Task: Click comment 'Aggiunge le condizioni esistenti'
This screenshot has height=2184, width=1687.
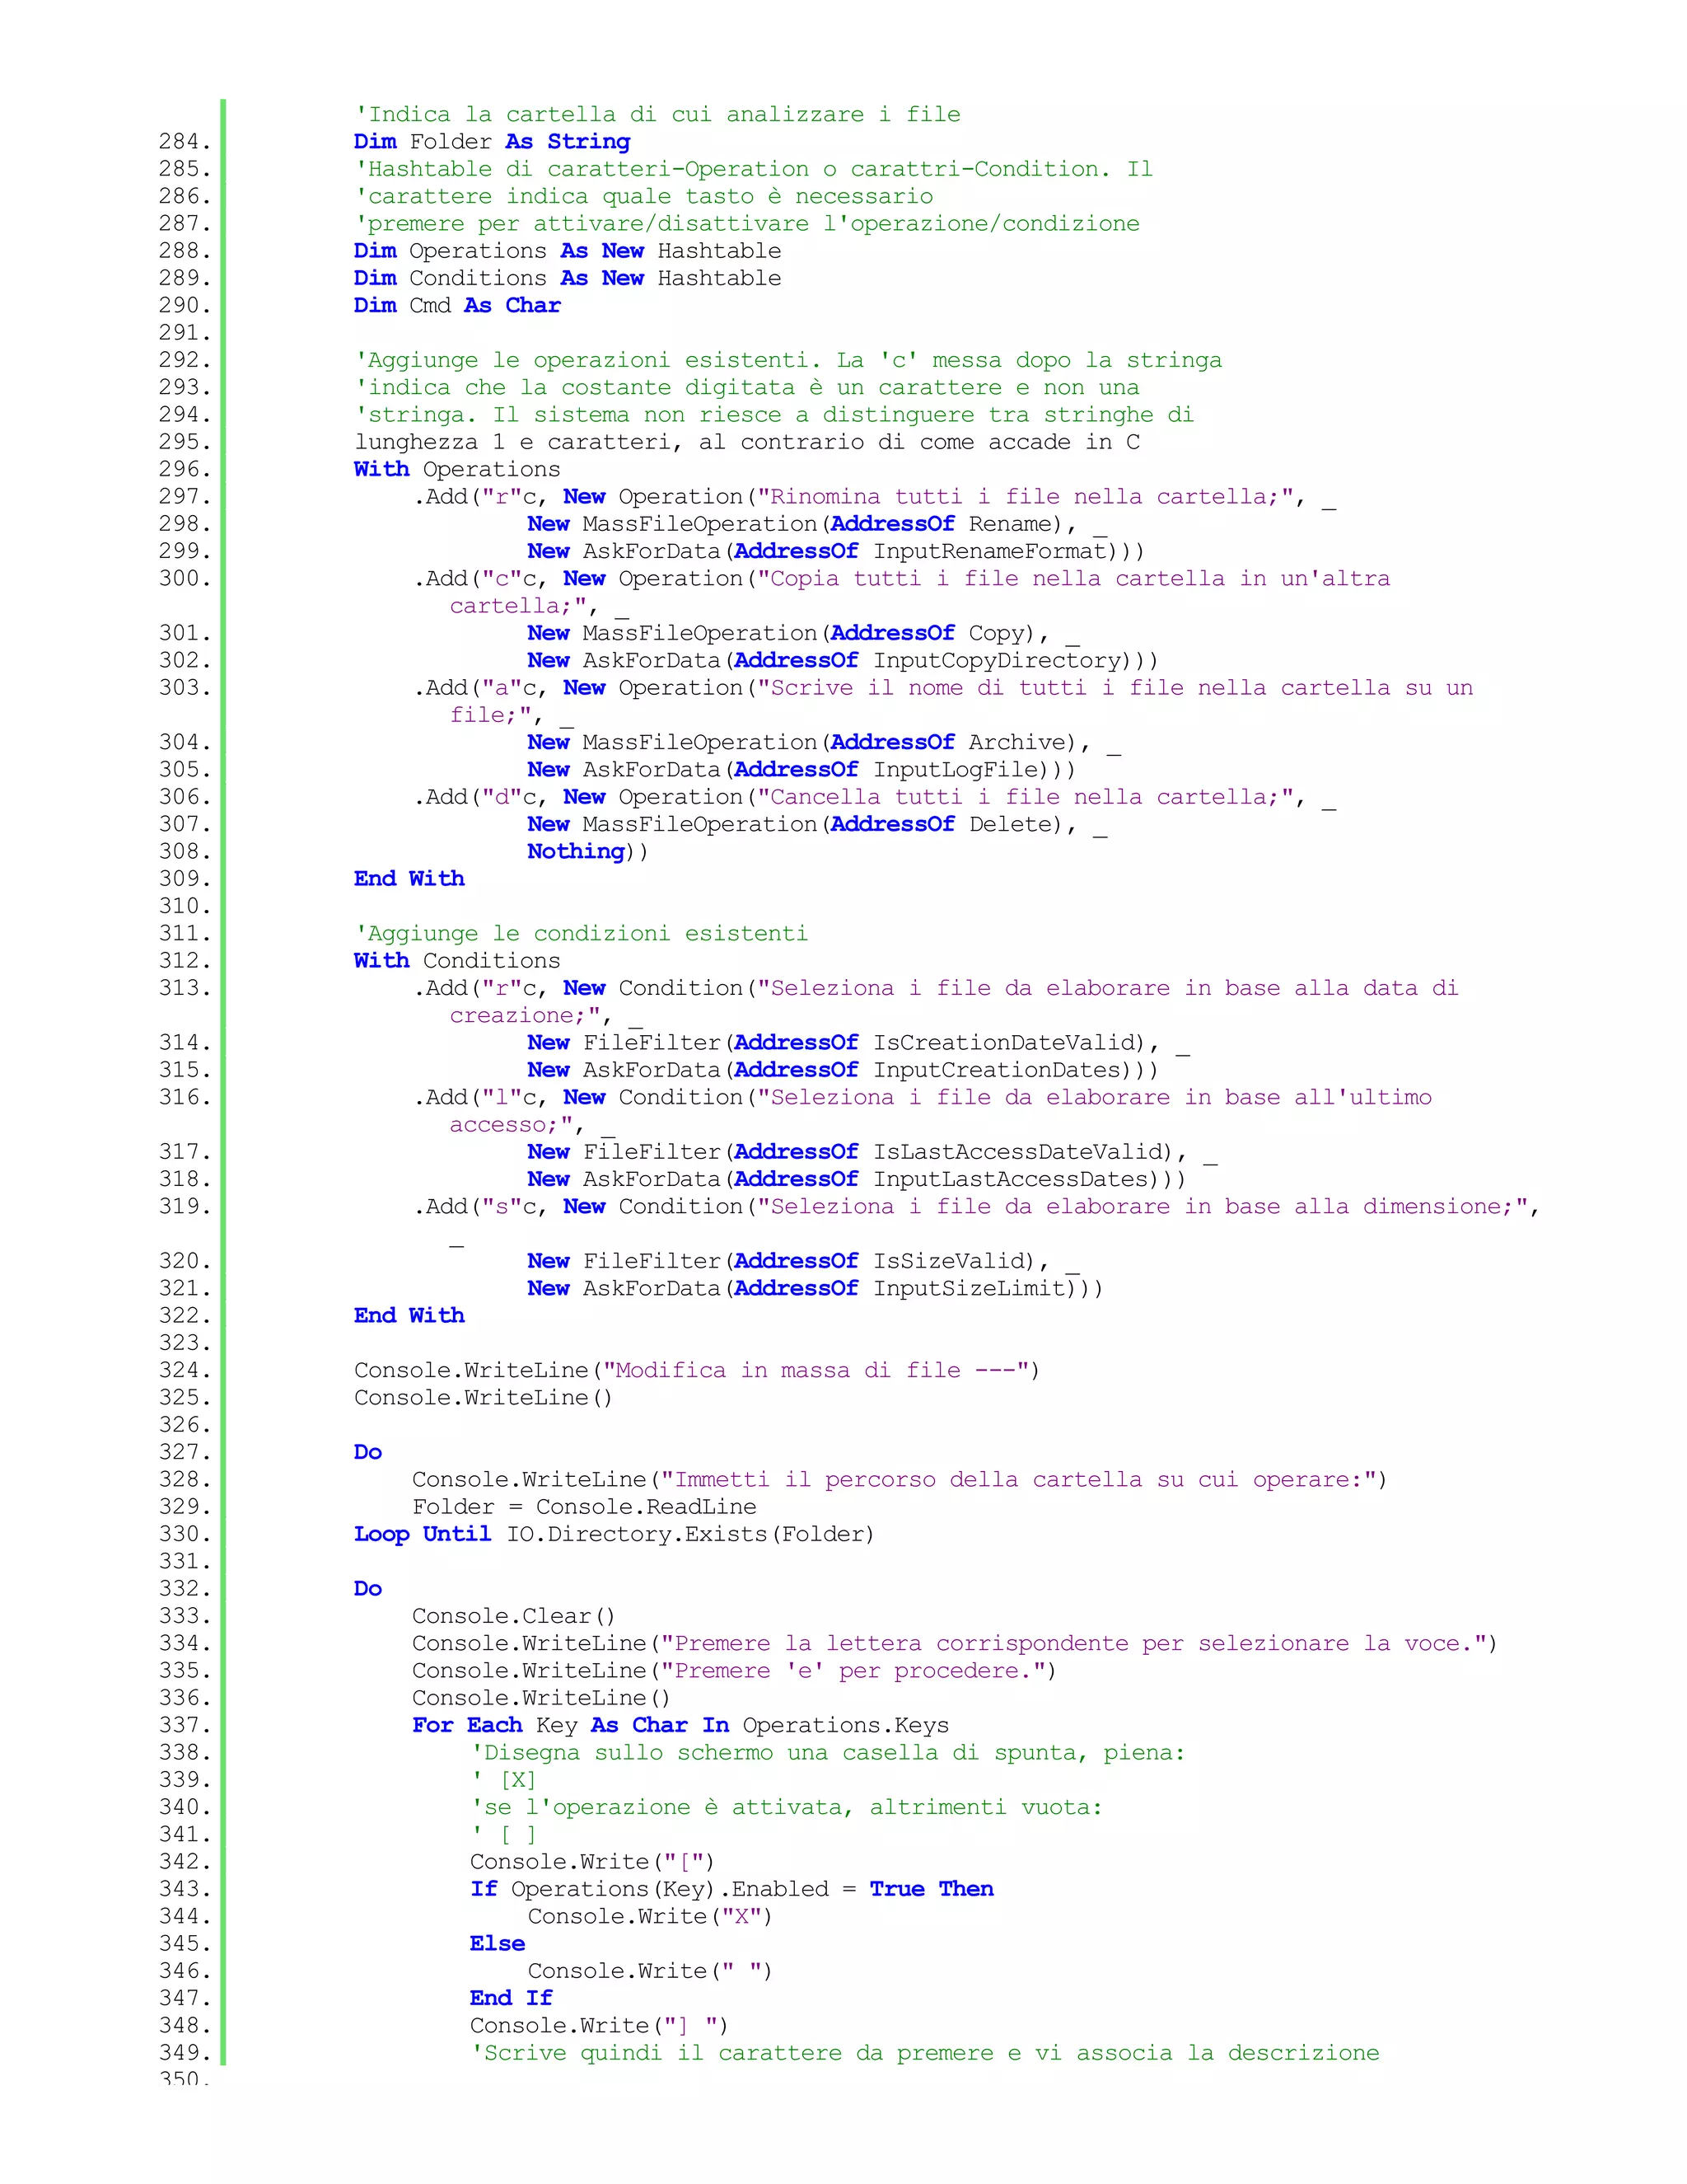Action: point(582,933)
